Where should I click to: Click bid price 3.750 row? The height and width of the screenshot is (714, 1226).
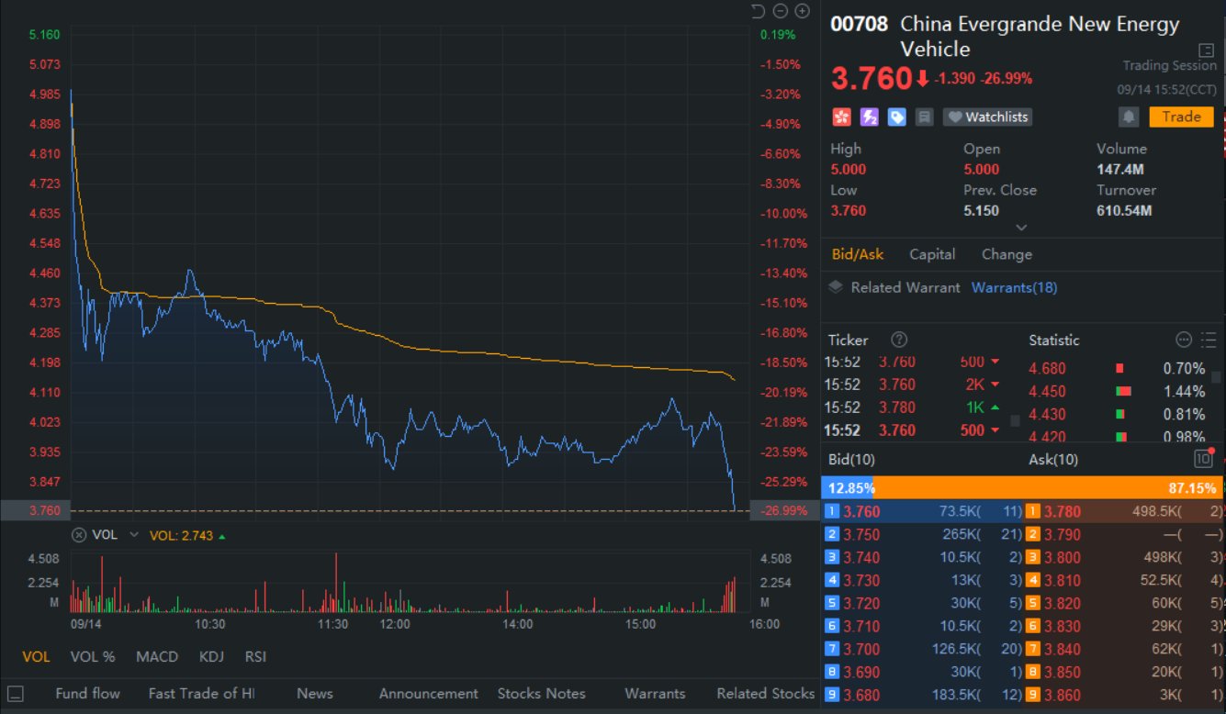(x=922, y=535)
